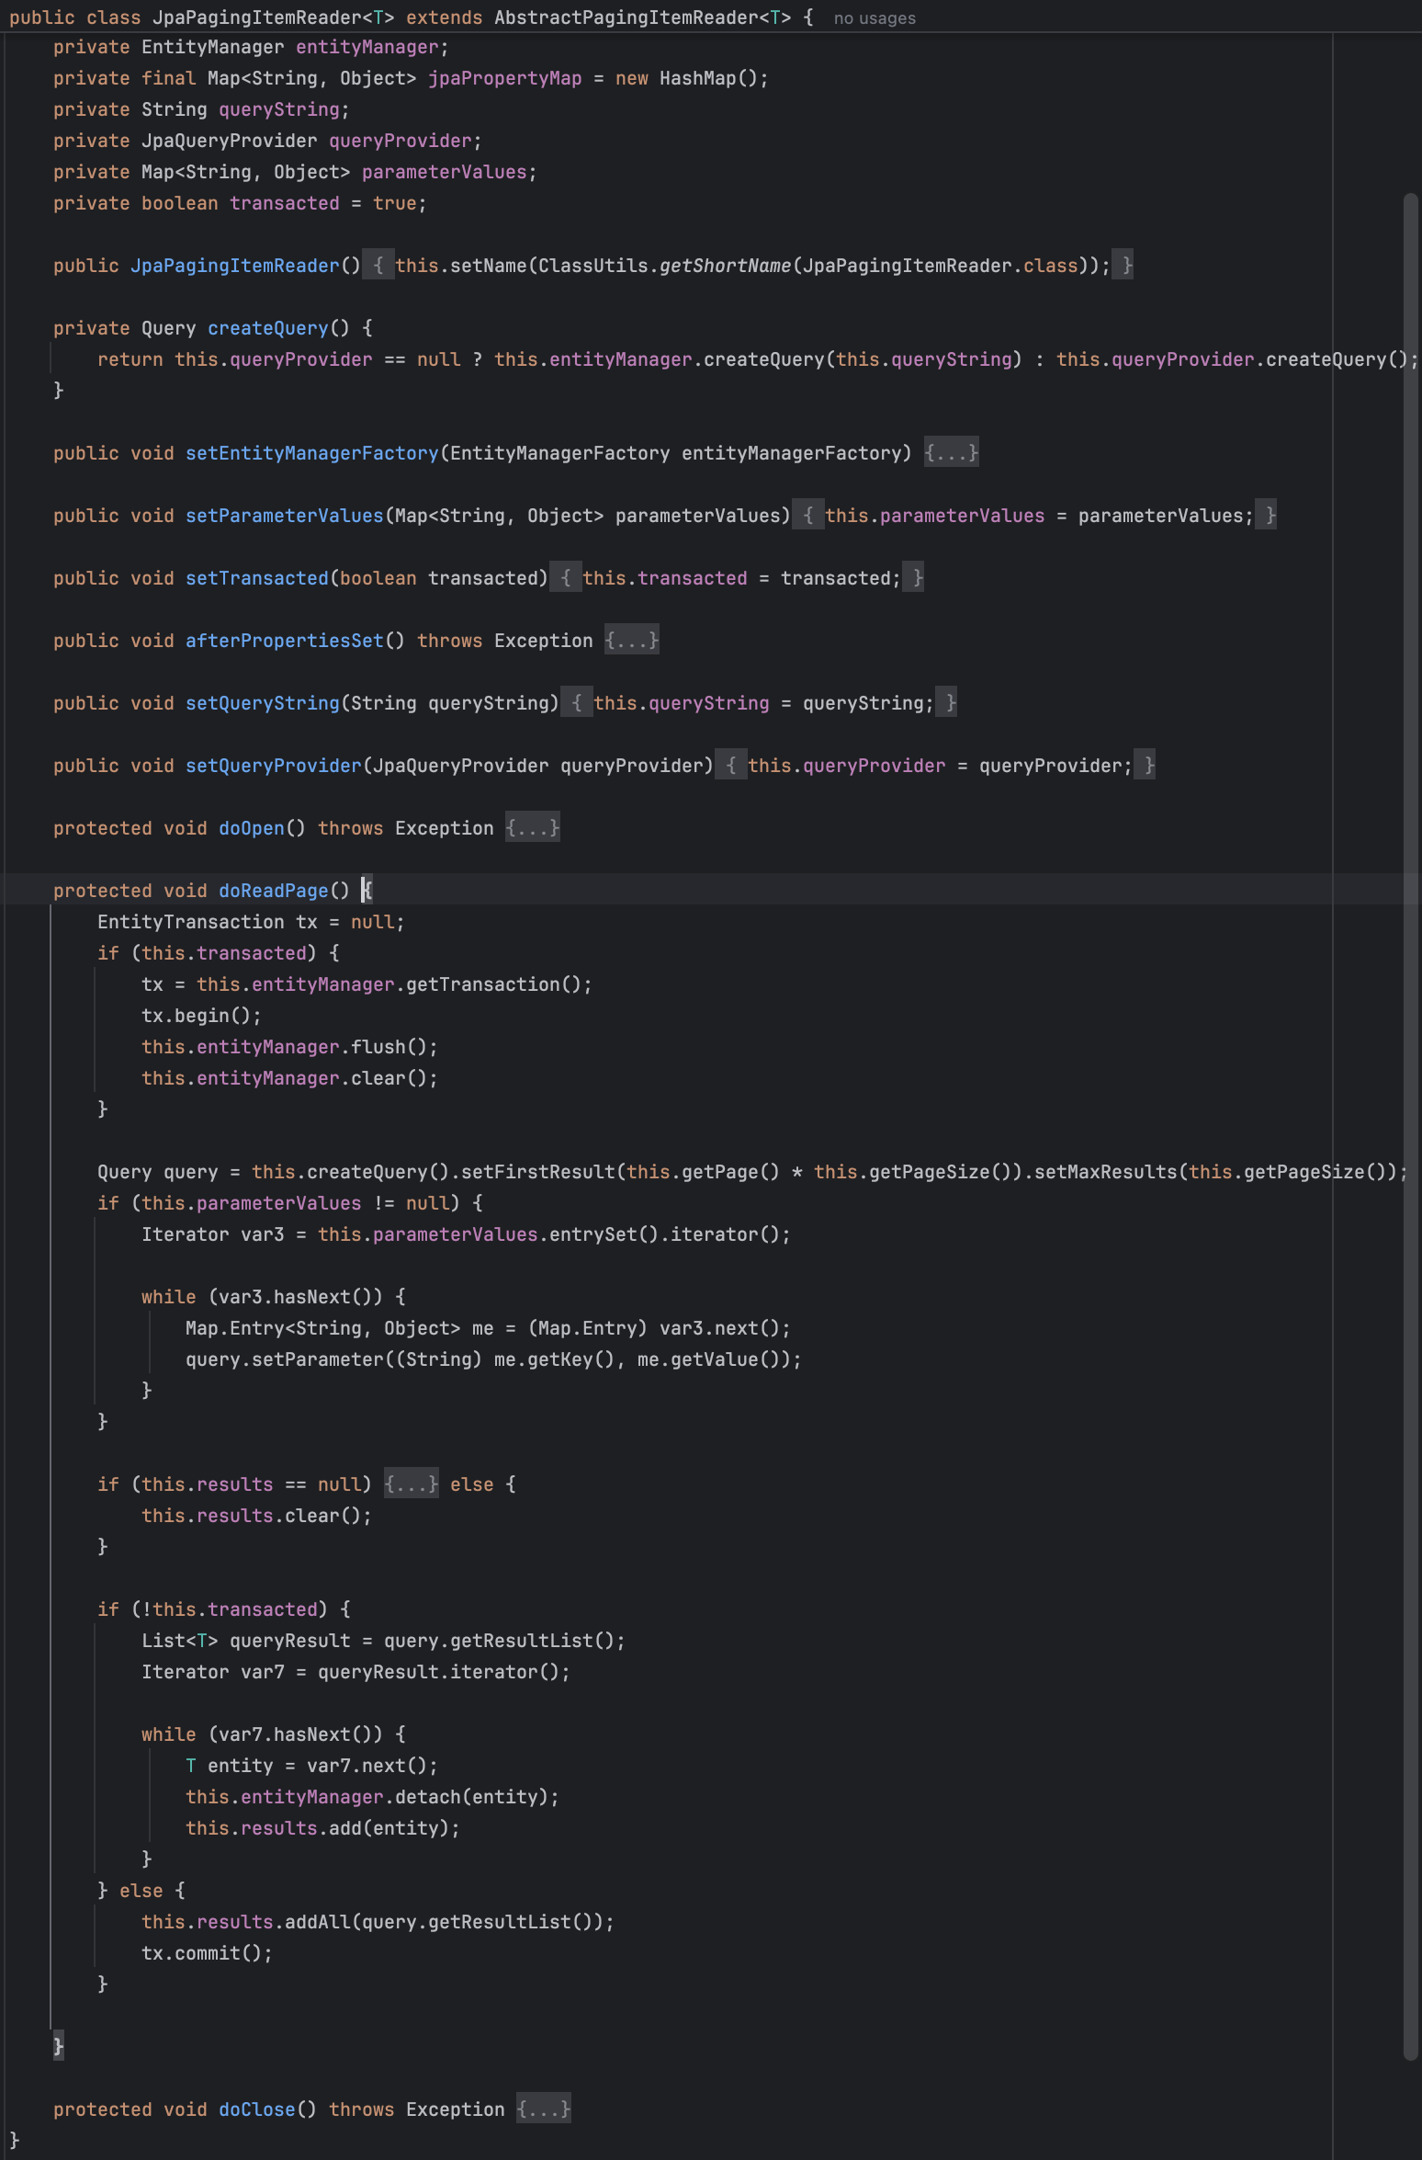Click queryString field in String declaration
Image resolution: width=1422 pixels, height=2160 pixels.
click(279, 109)
